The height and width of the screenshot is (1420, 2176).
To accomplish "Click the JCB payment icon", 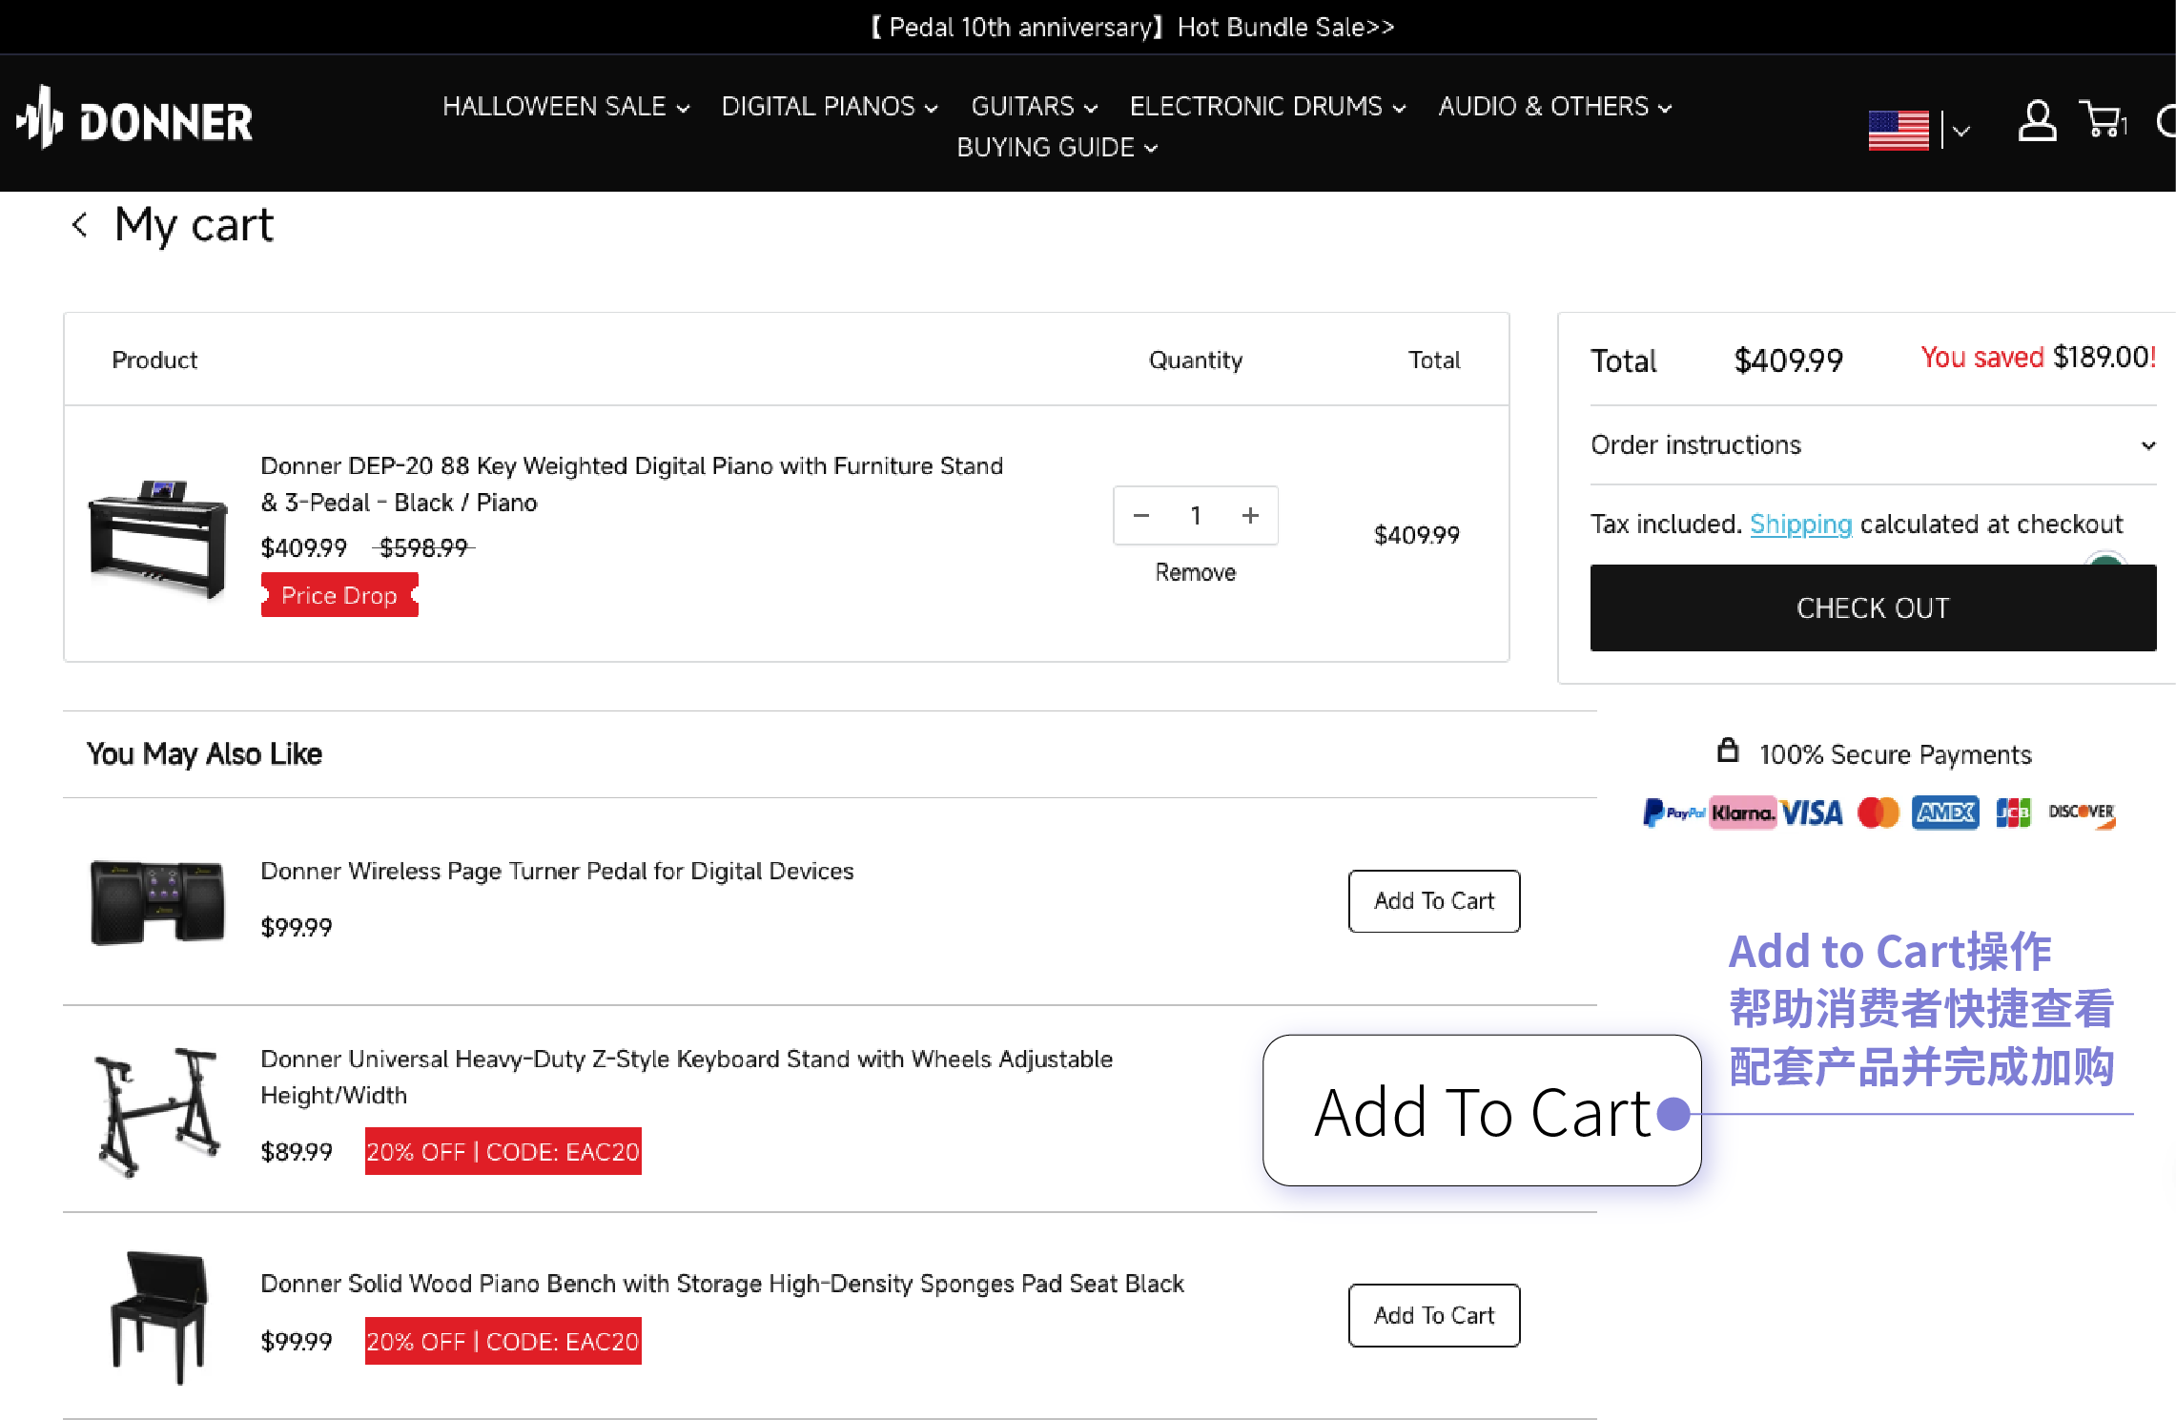I will (x=2012, y=813).
